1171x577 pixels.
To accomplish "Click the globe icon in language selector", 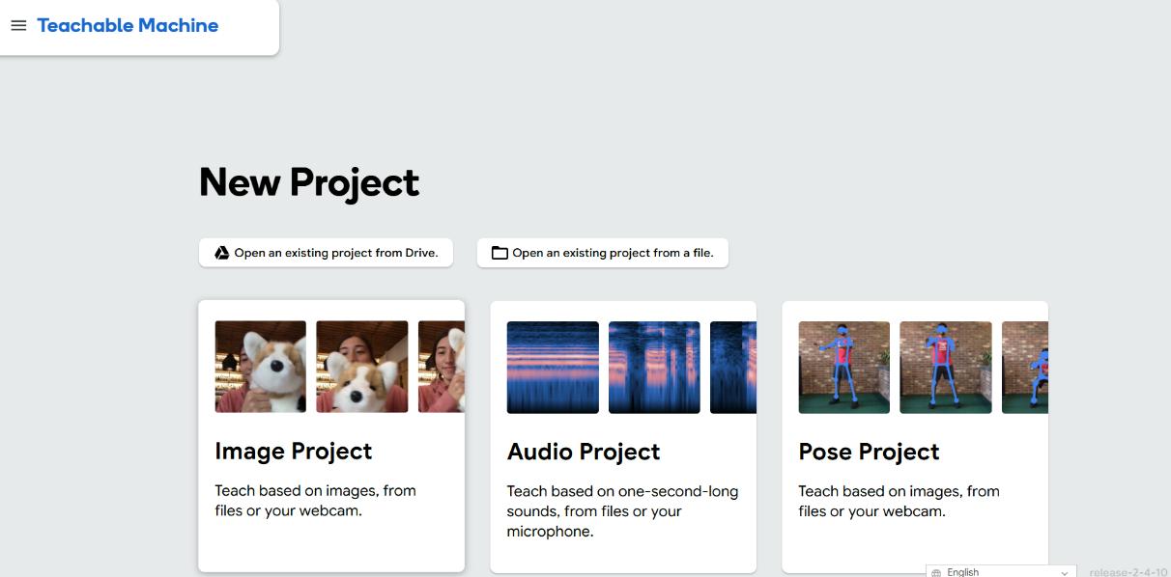I will coord(936,572).
